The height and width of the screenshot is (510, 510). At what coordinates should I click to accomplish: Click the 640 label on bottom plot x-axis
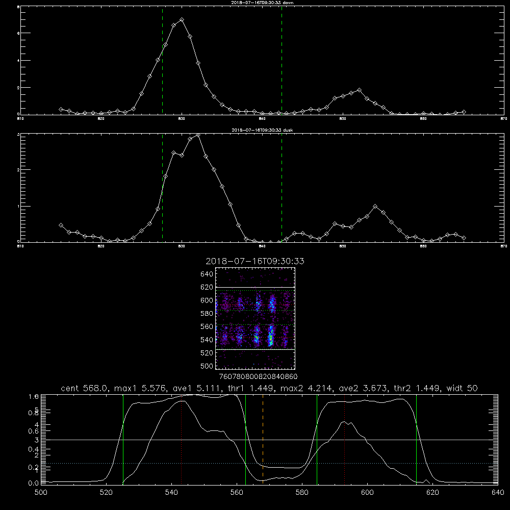pyautogui.click(x=498, y=493)
